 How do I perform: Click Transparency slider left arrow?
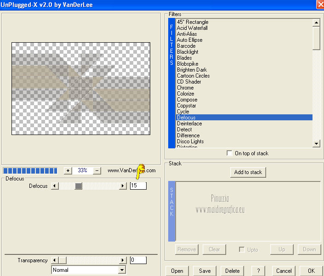click(x=55, y=260)
